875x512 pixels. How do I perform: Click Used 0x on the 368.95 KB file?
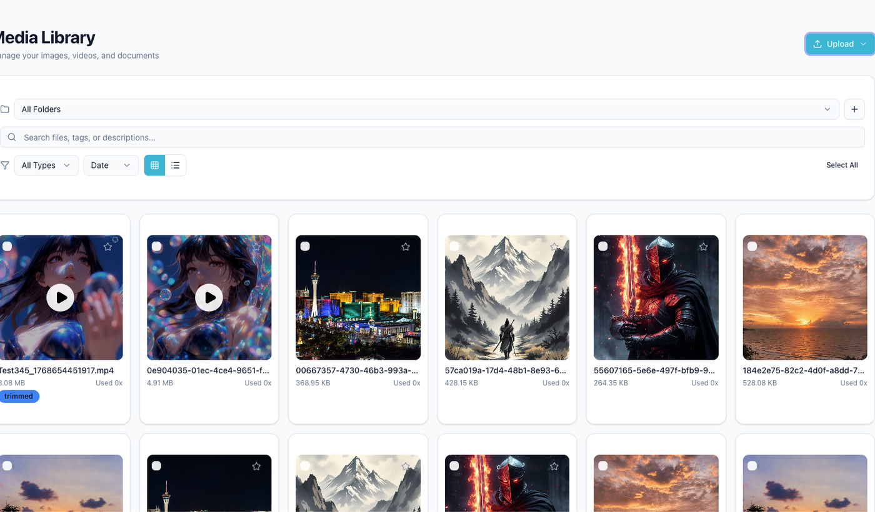[407, 383]
